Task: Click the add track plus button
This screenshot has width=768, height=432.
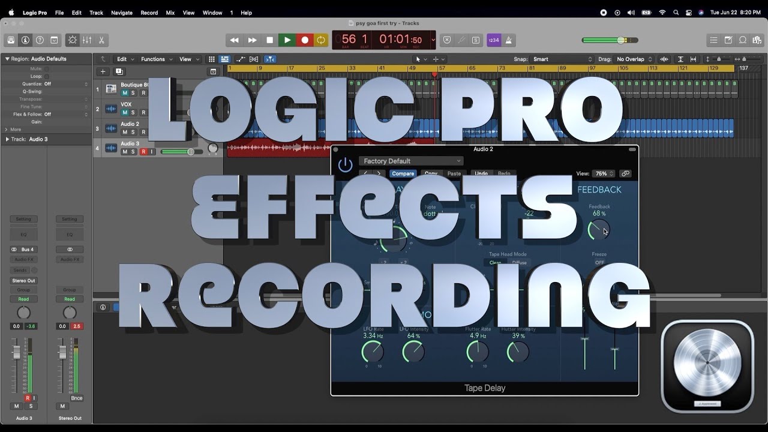Action: point(103,71)
